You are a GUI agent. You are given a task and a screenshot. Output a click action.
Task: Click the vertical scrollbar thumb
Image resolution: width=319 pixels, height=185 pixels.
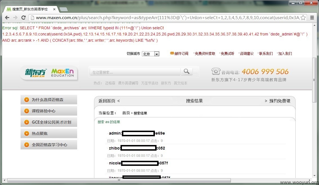tap(314, 80)
